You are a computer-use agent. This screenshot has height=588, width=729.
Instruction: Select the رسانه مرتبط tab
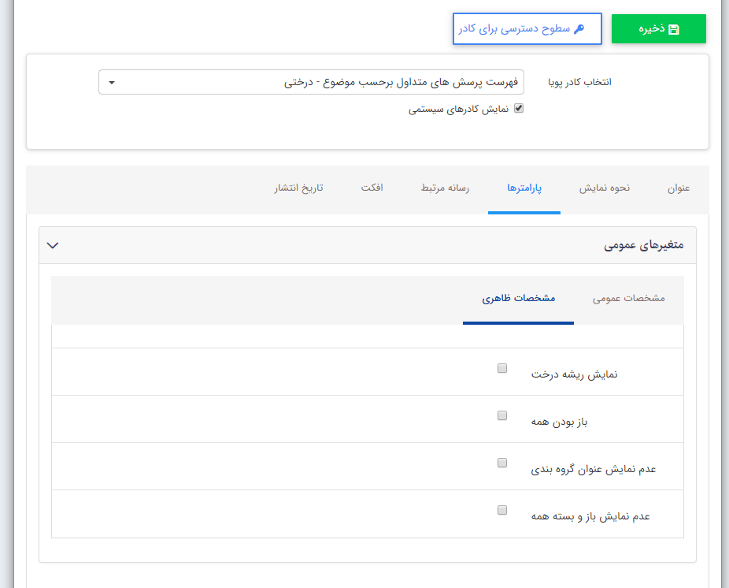tap(444, 188)
